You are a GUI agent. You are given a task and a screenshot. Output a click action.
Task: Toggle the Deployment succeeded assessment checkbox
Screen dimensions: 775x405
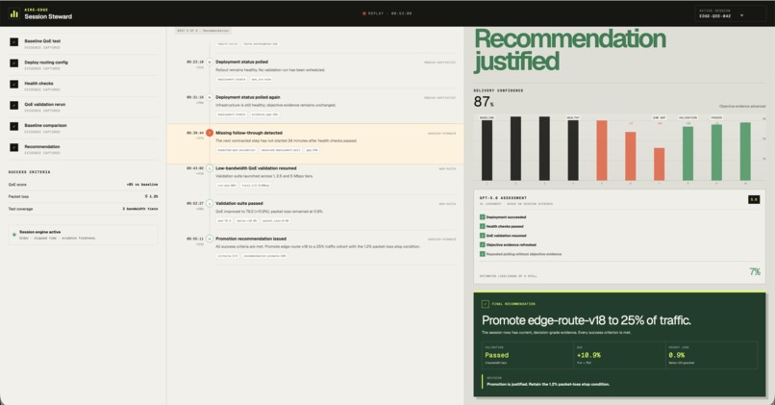(x=483, y=217)
